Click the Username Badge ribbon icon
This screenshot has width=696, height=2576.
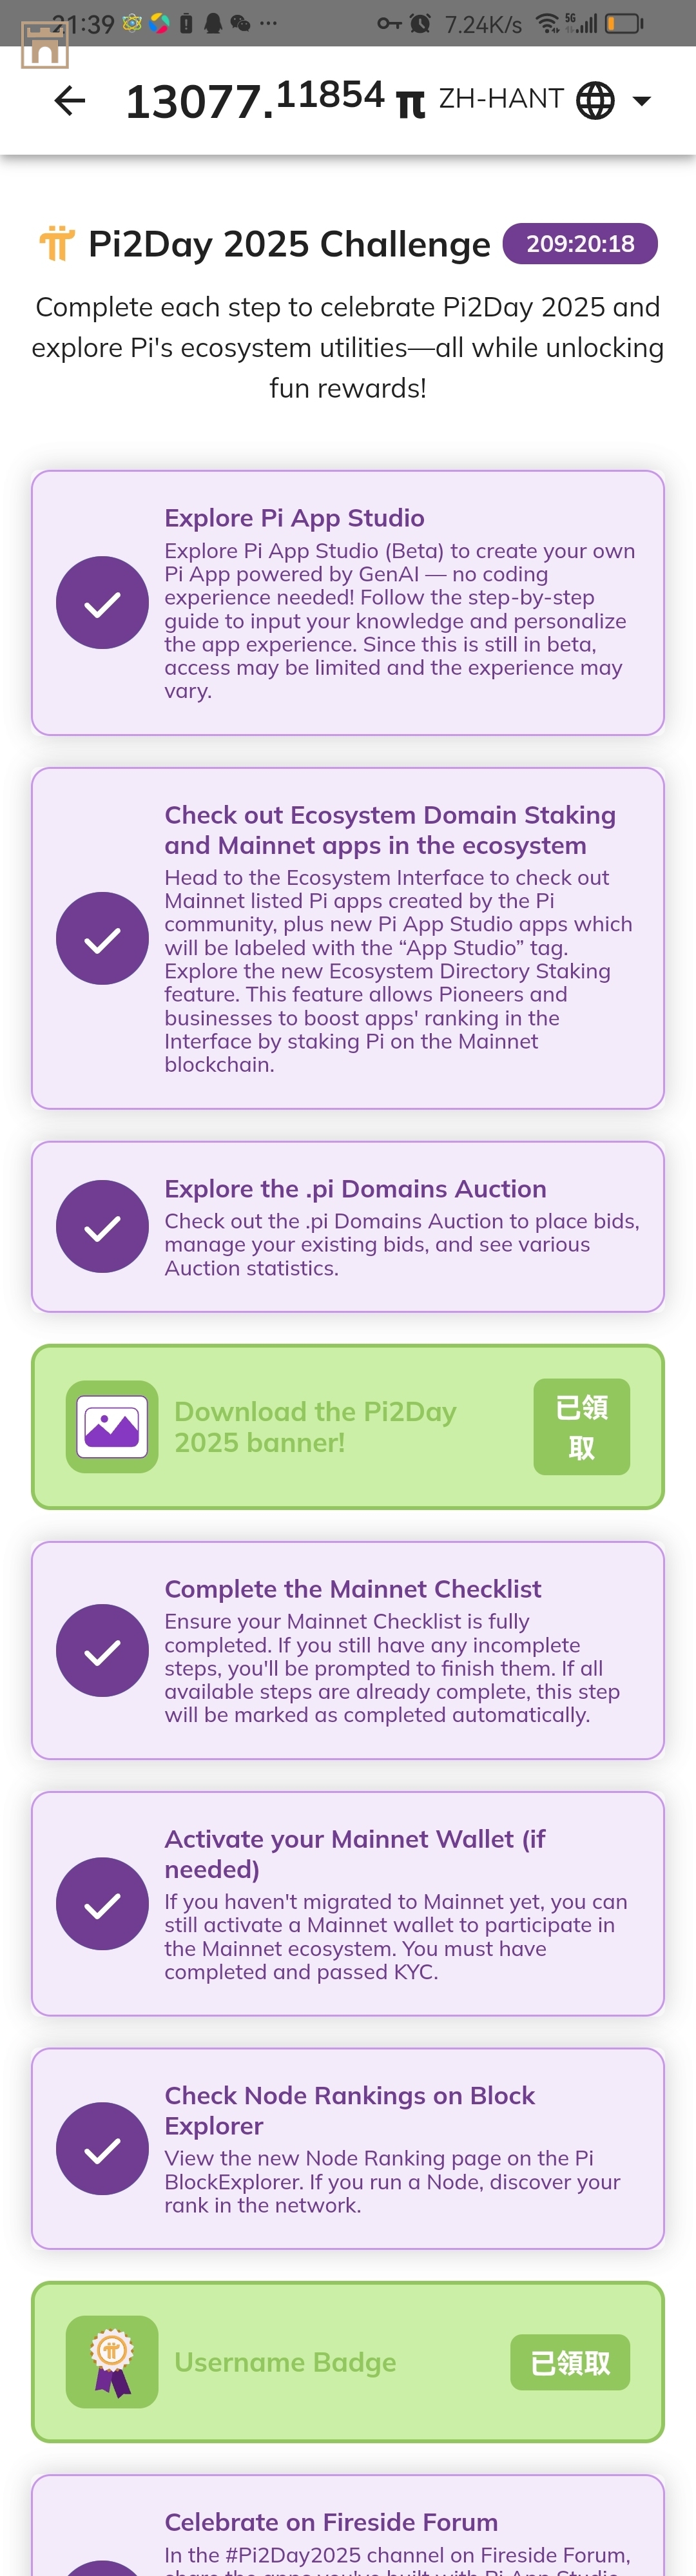click(x=112, y=2362)
